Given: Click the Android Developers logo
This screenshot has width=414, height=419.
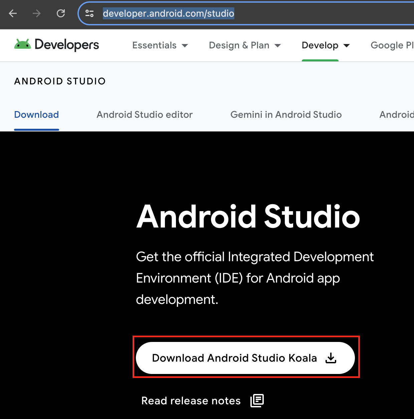Looking at the screenshot, I should pos(57,44).
